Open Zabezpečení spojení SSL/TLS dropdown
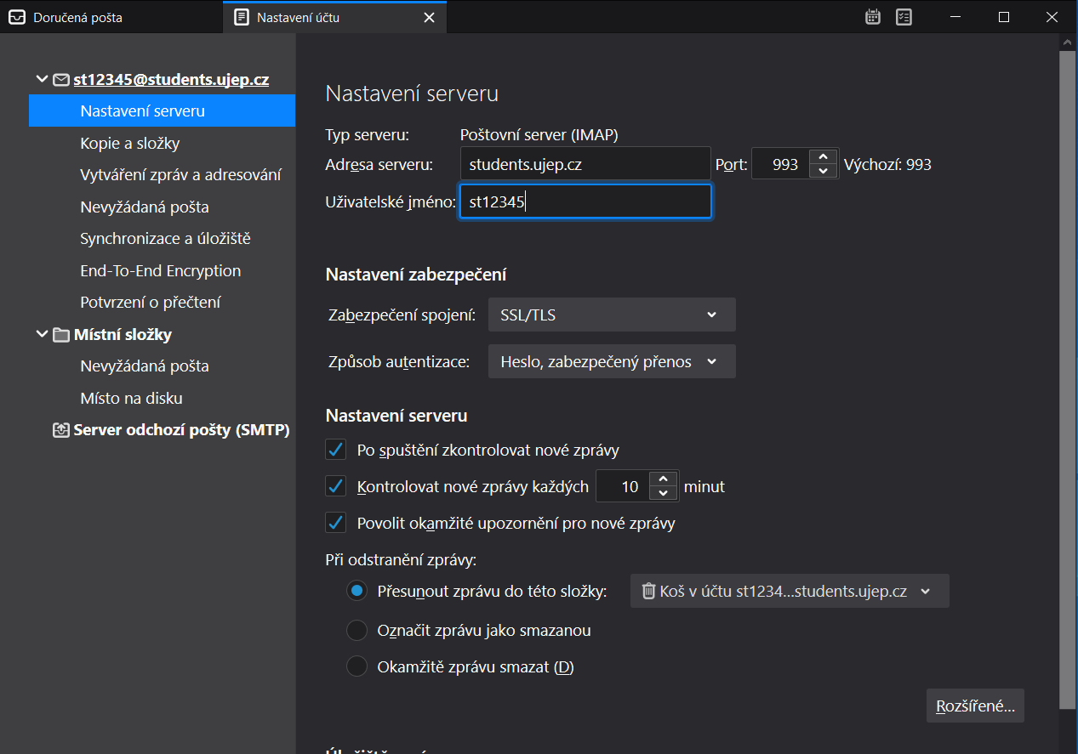 (611, 315)
